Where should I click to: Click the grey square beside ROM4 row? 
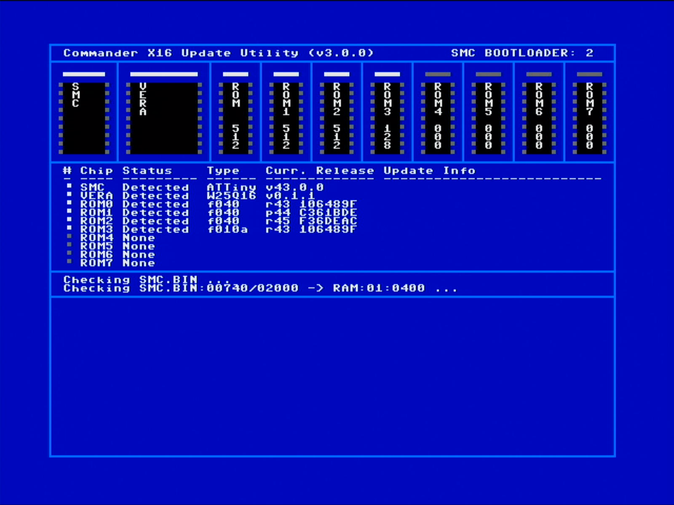pos(69,236)
